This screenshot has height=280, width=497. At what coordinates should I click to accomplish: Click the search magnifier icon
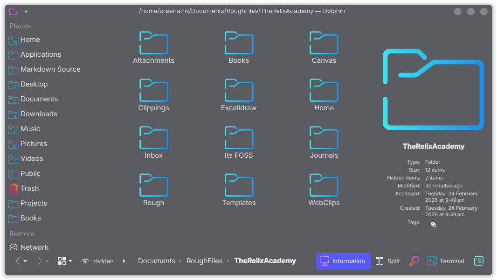[x=414, y=261]
